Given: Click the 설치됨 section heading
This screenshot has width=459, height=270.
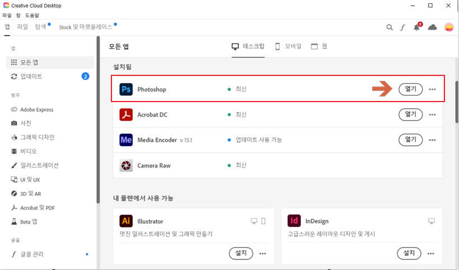Looking at the screenshot, I should pyautogui.click(x=123, y=67).
